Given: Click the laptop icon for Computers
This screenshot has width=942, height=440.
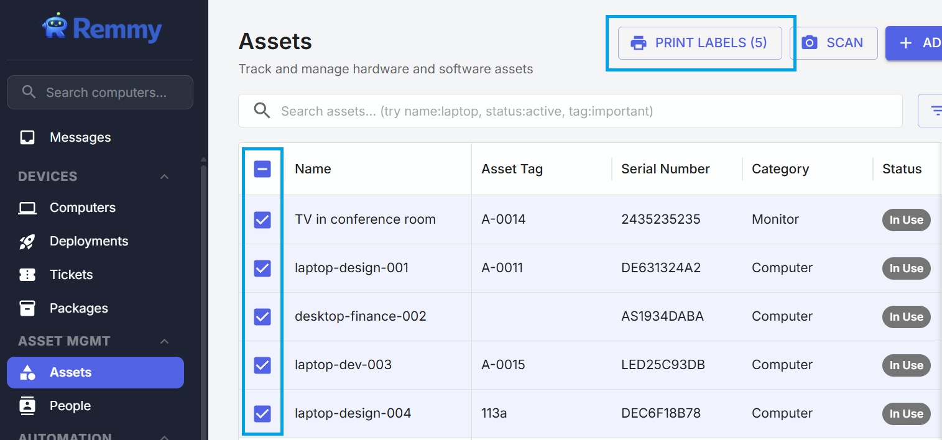Looking at the screenshot, I should tap(27, 208).
